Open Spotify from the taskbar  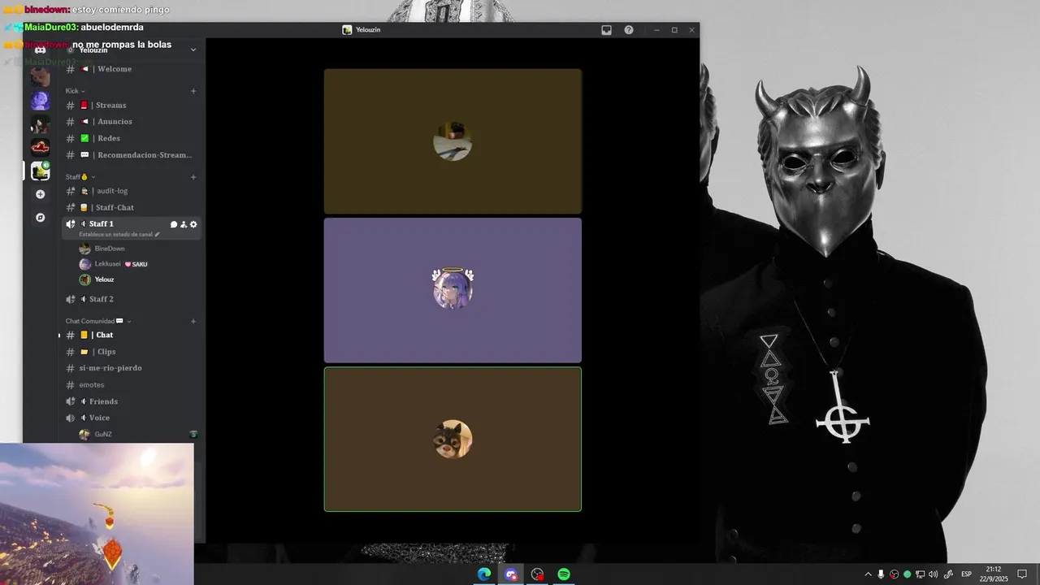[x=564, y=574]
